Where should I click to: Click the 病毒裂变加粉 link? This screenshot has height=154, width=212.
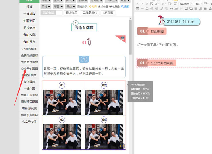29,115
